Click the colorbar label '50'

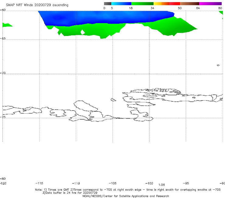(x=180, y=8)
